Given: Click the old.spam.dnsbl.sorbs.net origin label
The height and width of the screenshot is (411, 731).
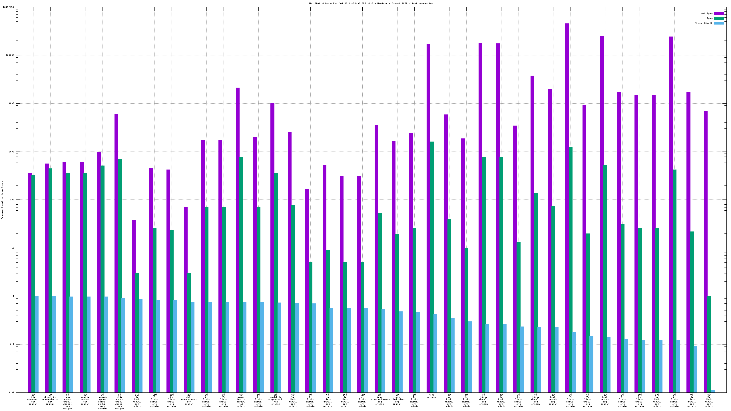Looking at the screenshot, I should (120, 402).
